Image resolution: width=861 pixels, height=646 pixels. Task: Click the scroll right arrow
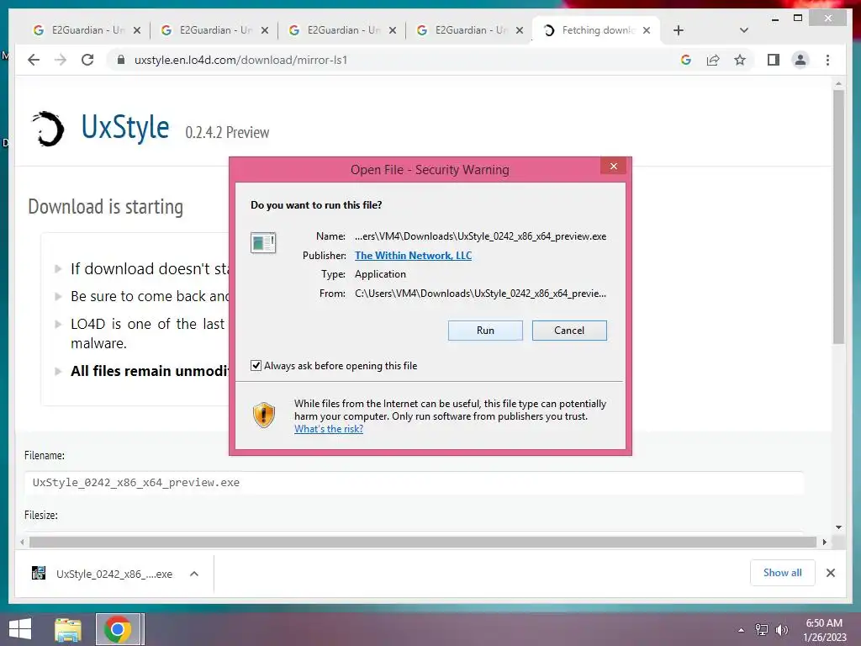[824, 543]
